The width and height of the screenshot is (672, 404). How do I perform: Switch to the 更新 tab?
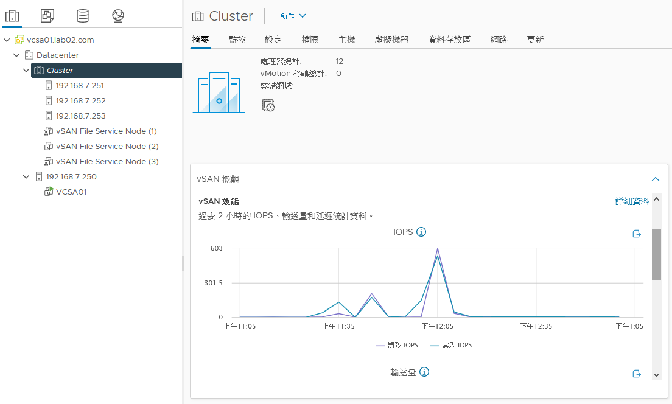[x=535, y=40]
